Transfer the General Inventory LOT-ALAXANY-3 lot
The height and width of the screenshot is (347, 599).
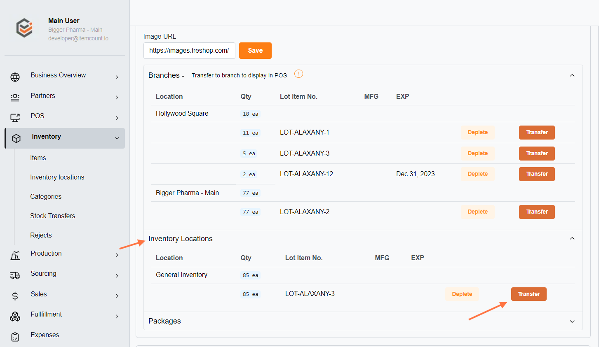(529, 294)
